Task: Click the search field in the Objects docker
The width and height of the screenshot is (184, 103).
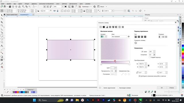Action: (x=162, y=18)
